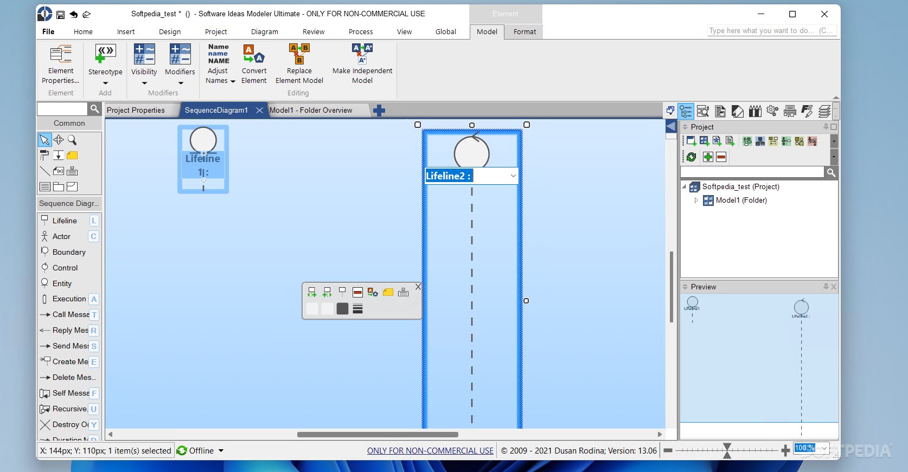The width and height of the screenshot is (908, 472).
Task: Choose the Self Message tool
Action: [x=69, y=393]
